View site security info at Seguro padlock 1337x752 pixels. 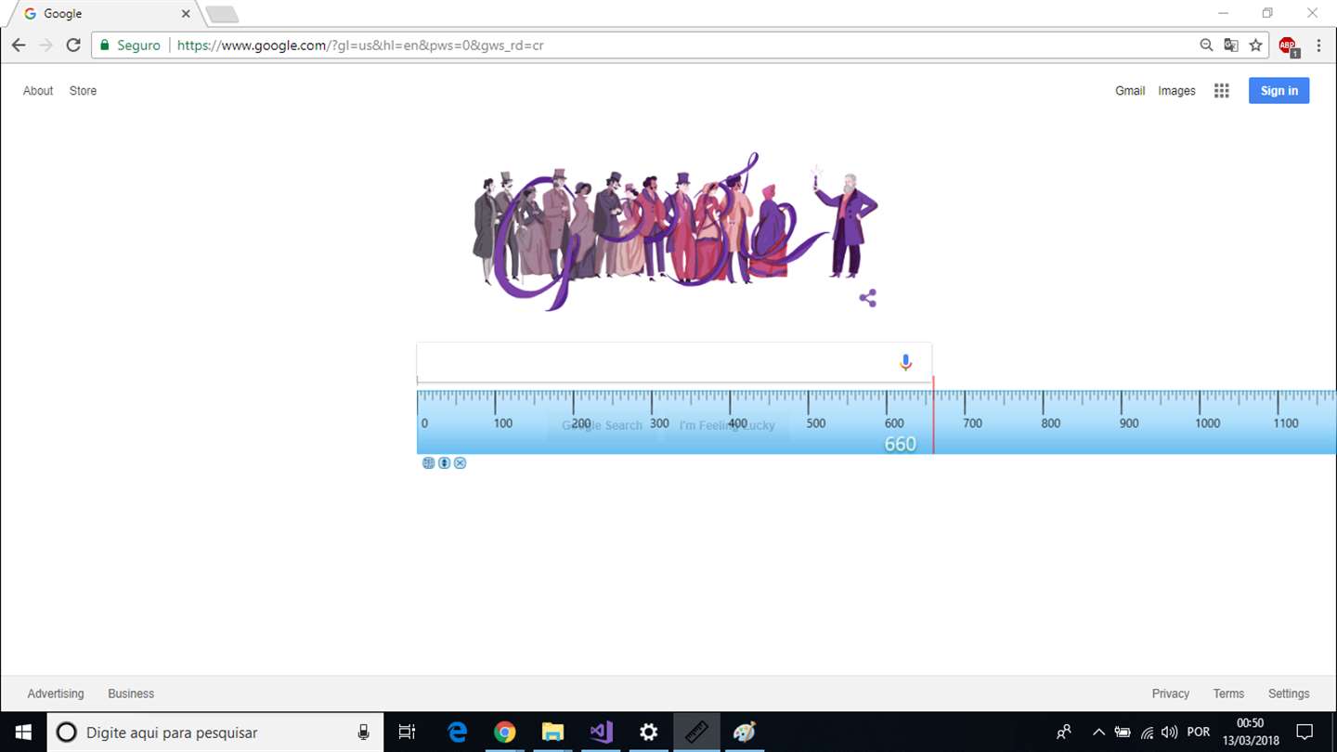coord(130,45)
